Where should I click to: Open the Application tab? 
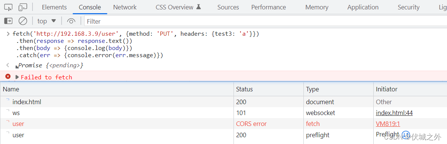(x=363, y=8)
